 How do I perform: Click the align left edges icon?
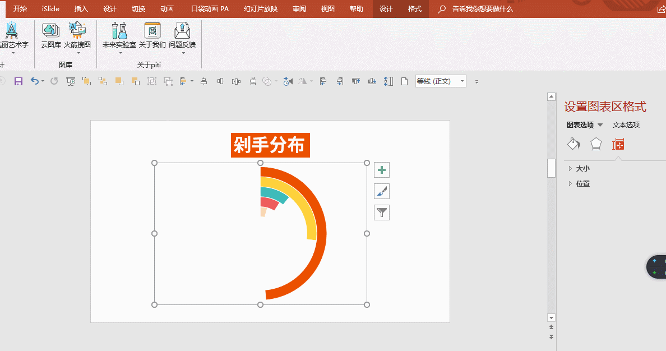[x=323, y=81]
